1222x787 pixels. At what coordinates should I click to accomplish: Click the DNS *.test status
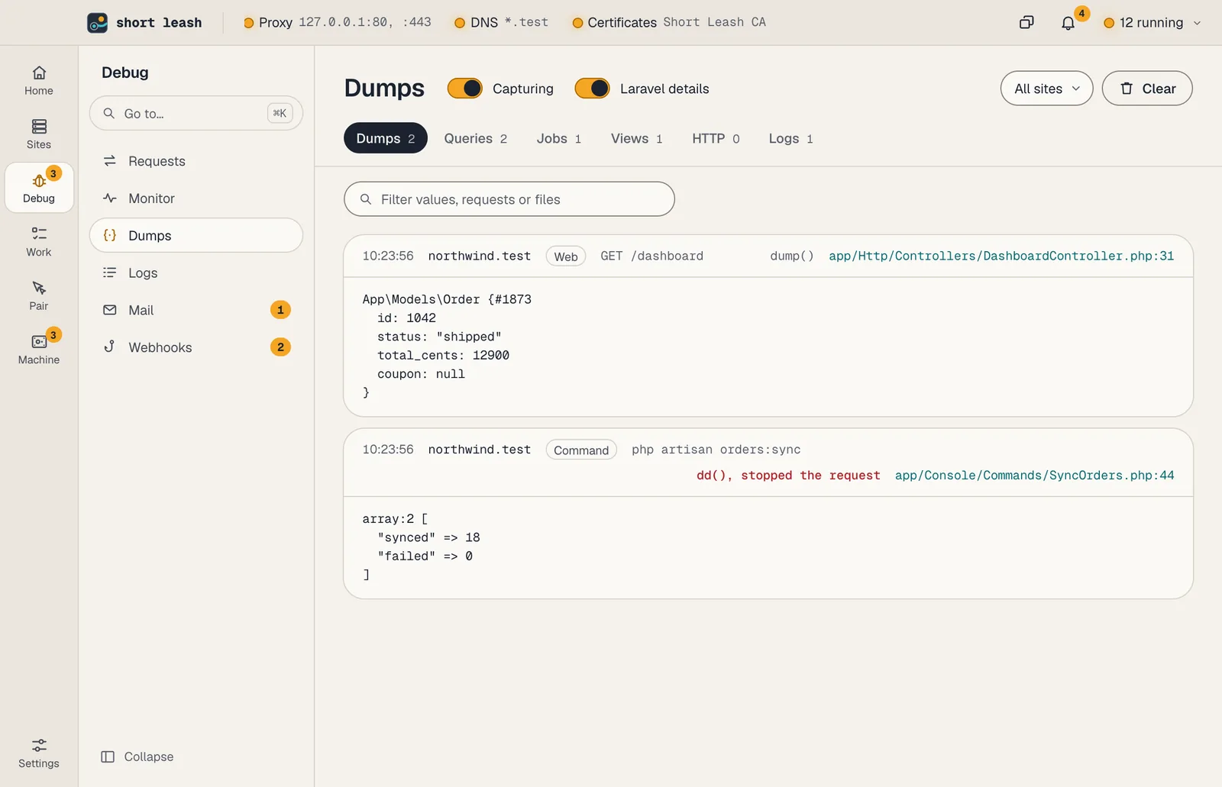[x=501, y=22]
